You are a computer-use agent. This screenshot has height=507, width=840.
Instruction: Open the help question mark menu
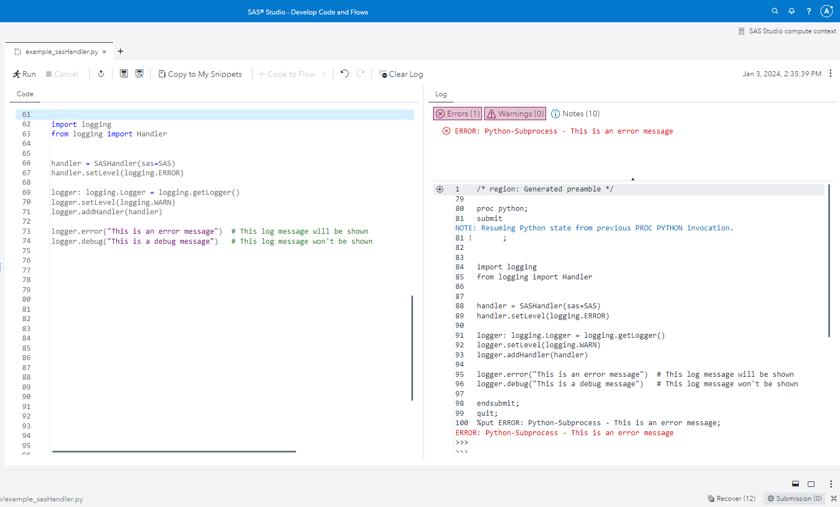809,11
